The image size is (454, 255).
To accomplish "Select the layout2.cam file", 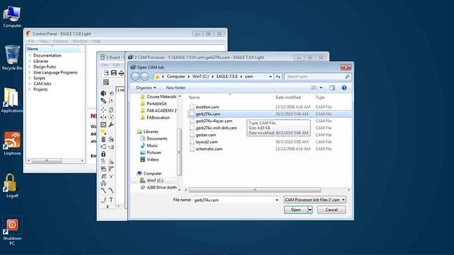I will click(x=207, y=142).
